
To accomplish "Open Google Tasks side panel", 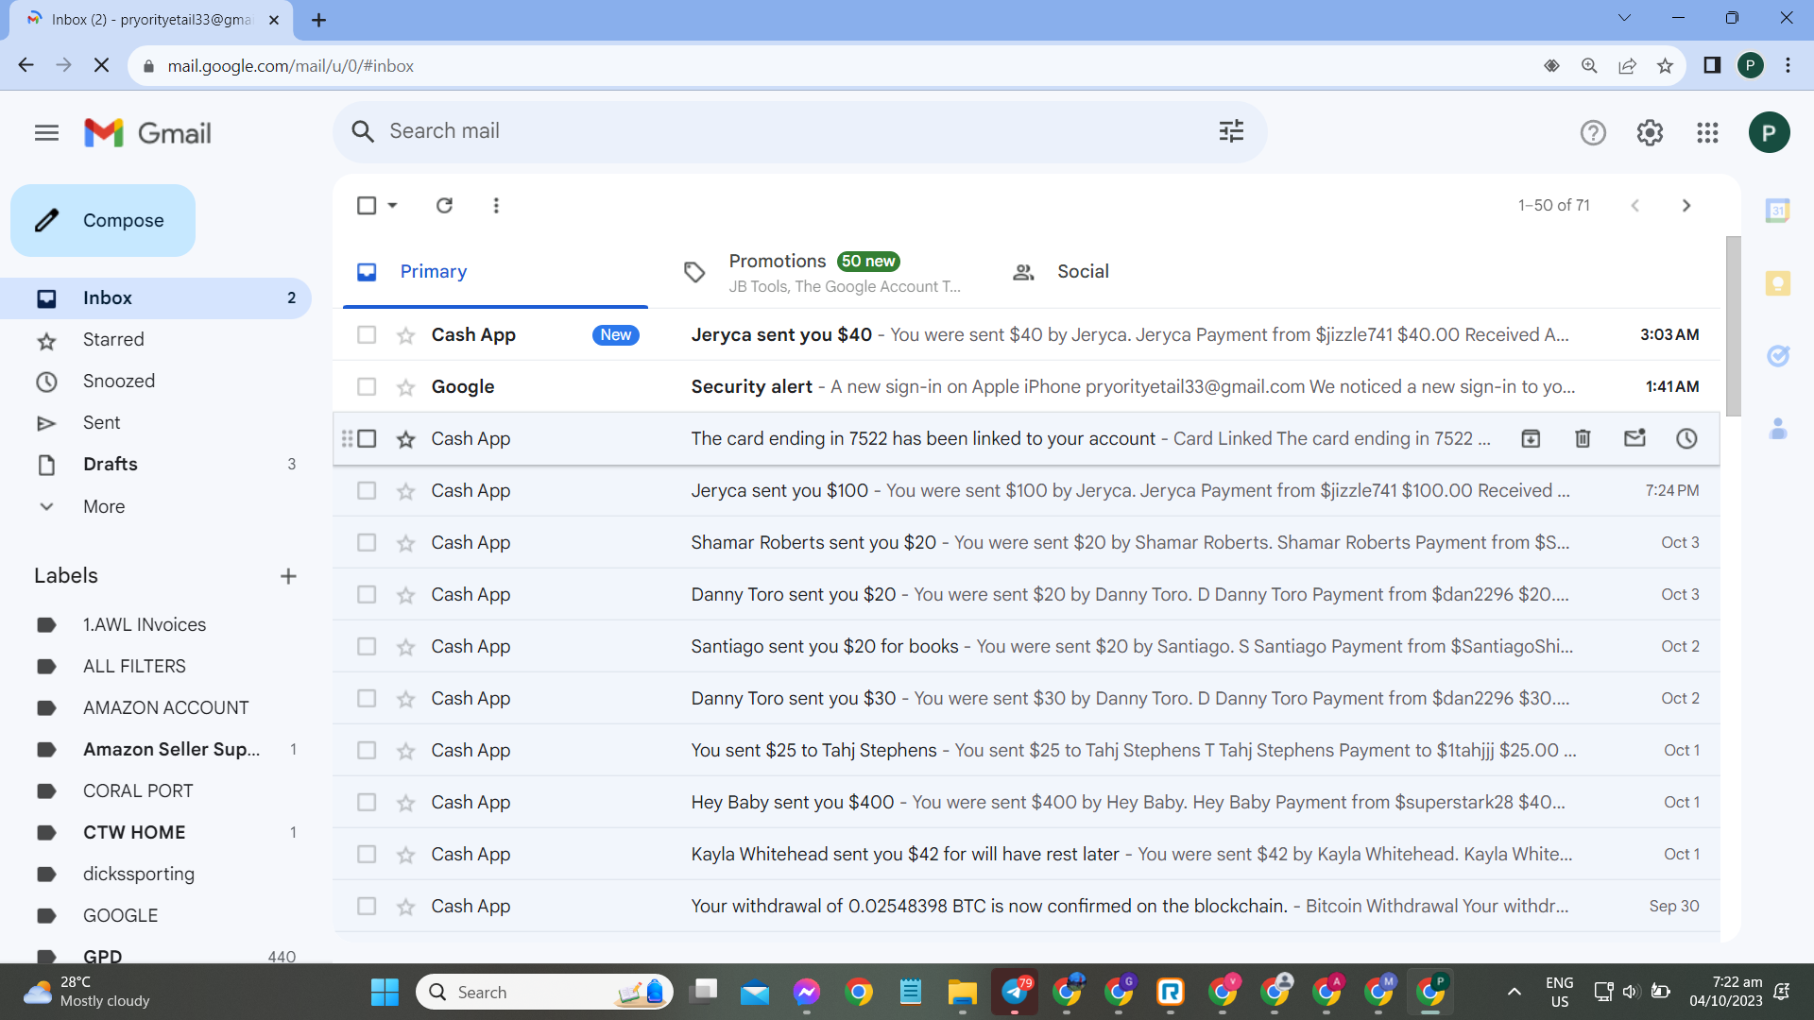I will click(1778, 356).
